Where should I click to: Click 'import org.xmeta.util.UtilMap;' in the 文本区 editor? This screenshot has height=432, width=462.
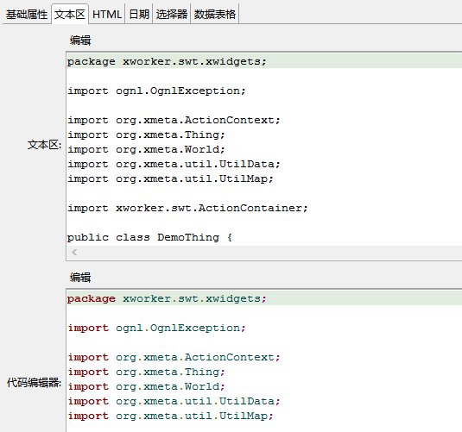click(x=170, y=178)
